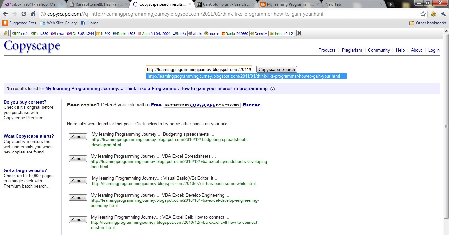Open the Facebook Home bookmark

pyautogui.click(x=90, y=23)
